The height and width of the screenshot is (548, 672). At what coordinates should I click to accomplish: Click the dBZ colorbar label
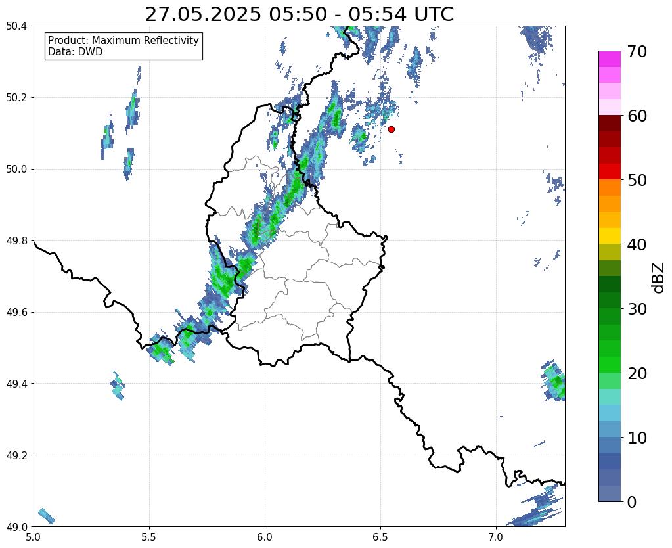(x=659, y=278)
